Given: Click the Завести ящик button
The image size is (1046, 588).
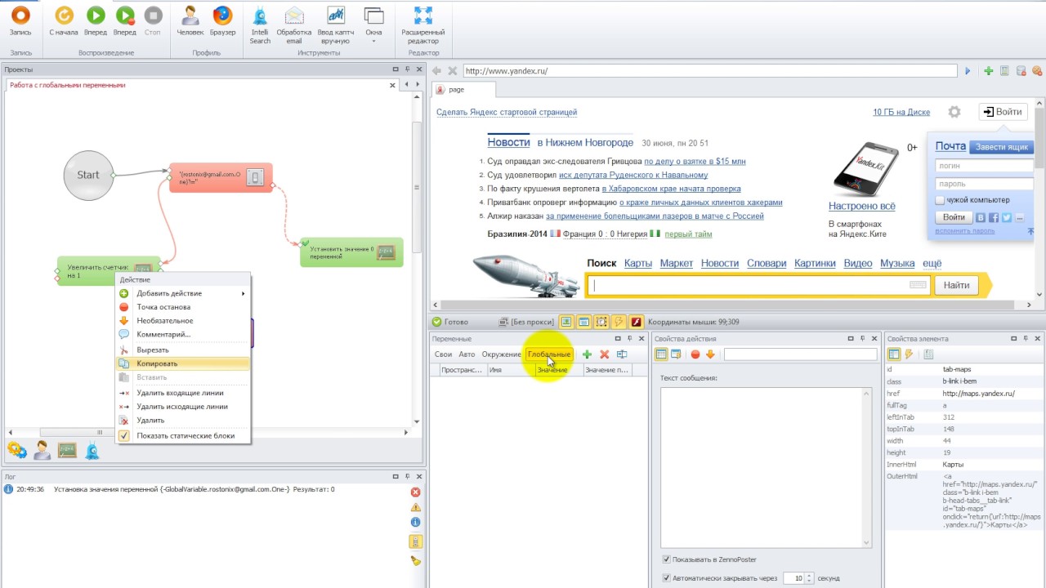Looking at the screenshot, I should 1001,147.
